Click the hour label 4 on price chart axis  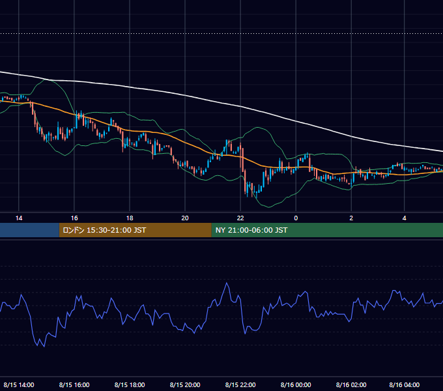[x=405, y=218]
